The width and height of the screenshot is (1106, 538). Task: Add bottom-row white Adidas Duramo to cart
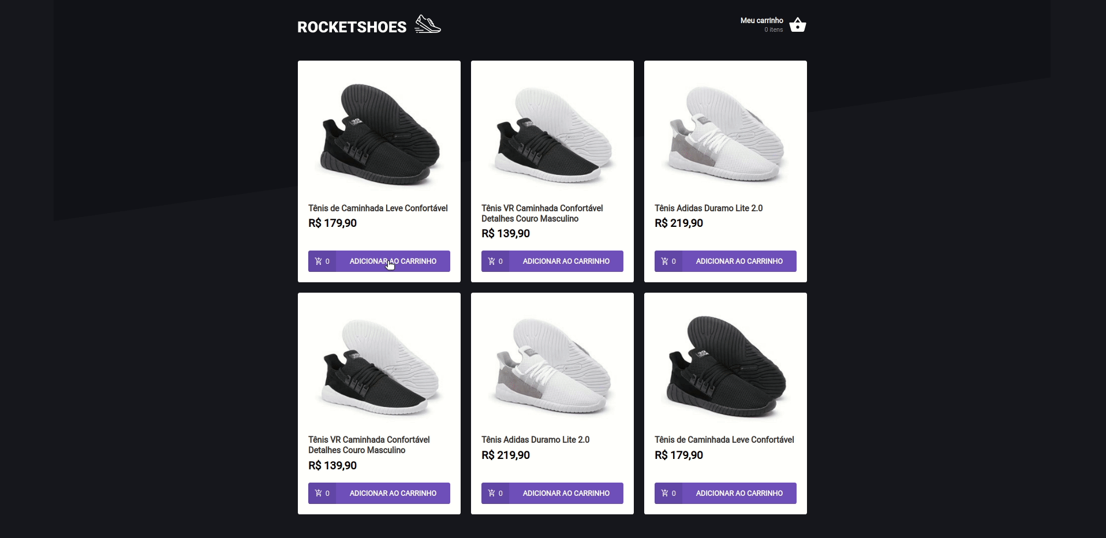coord(566,493)
